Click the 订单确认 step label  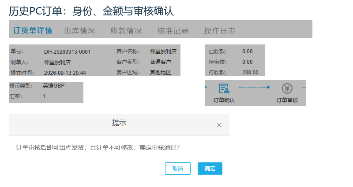224,100
